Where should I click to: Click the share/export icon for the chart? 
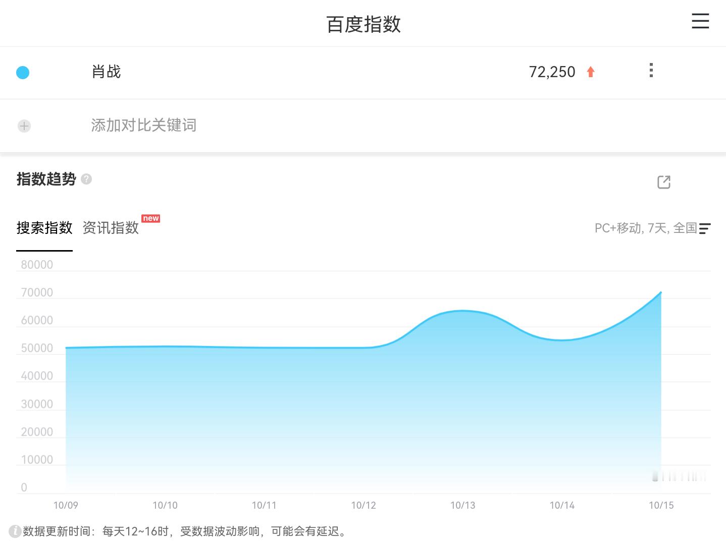tap(664, 182)
